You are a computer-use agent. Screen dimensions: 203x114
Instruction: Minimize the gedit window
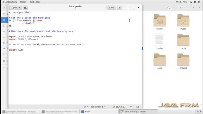(127, 8)
